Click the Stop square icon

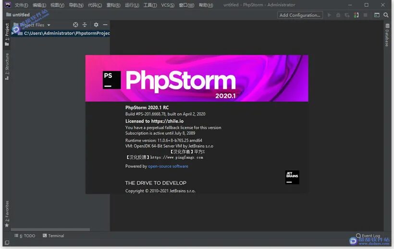(x=365, y=15)
